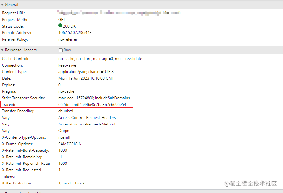Click the Traceid header name
Image resolution: width=283 pixels, height=193 pixels.
pyautogui.click(x=9, y=105)
